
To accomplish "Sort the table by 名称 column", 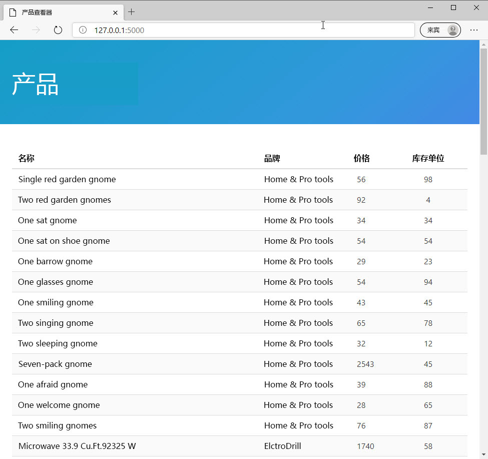I will [x=26, y=158].
